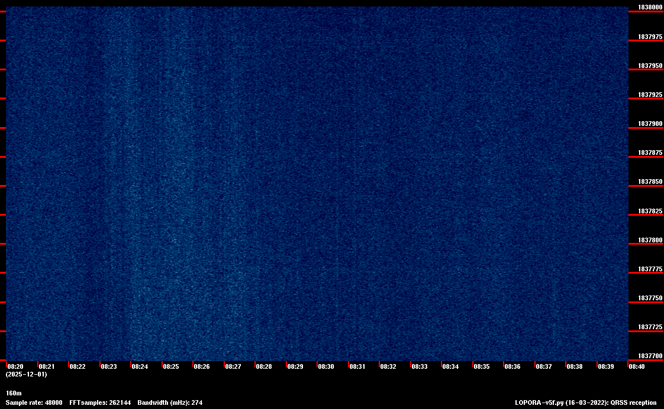The image size is (664, 409).
Task: Click the 1837925 frequency label
Action: point(650,95)
